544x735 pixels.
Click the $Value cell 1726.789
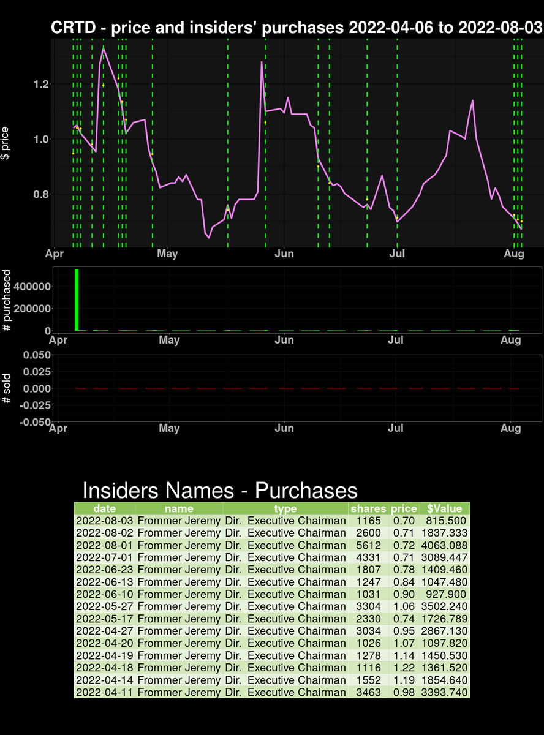coord(444,619)
